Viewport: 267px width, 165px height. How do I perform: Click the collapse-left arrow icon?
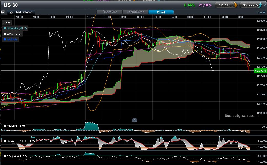pos(3,12)
